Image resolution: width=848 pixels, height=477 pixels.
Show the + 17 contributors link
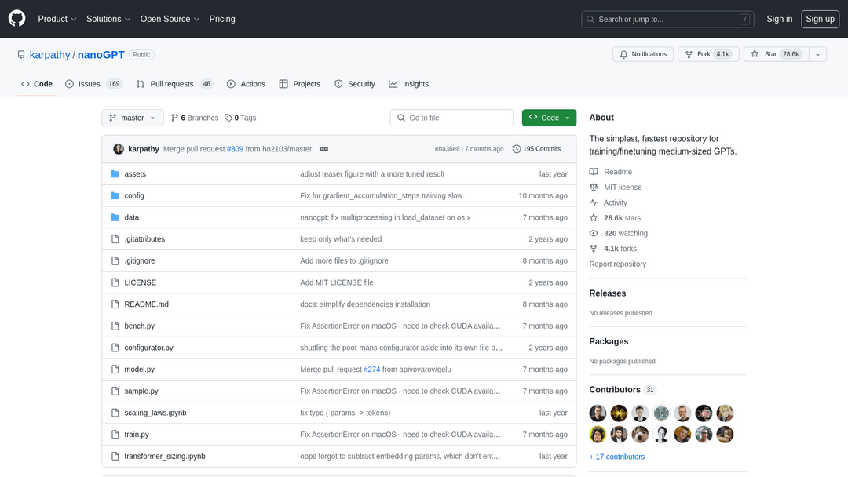617,457
